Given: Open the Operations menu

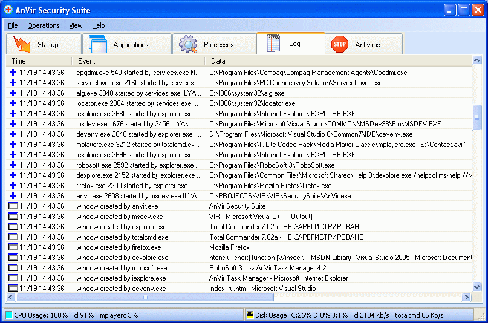Looking at the screenshot, I should pos(43,25).
